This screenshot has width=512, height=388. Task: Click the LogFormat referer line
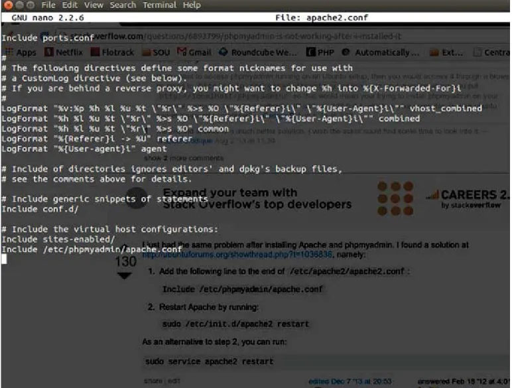click(x=97, y=139)
